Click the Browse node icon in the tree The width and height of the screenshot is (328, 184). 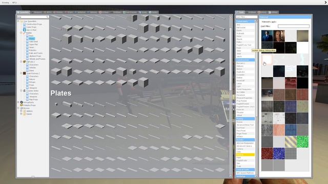point(22,108)
